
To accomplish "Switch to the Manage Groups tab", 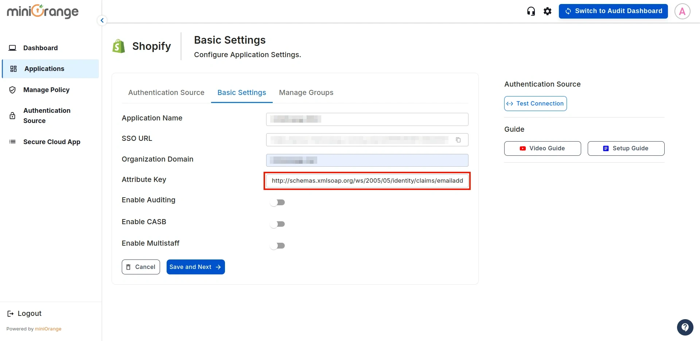I will point(306,92).
